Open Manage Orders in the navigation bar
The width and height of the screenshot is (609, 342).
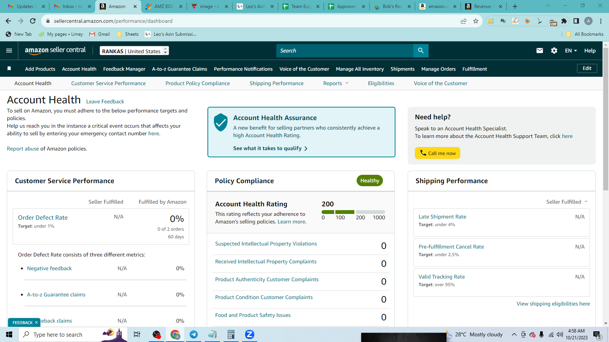[x=438, y=69]
